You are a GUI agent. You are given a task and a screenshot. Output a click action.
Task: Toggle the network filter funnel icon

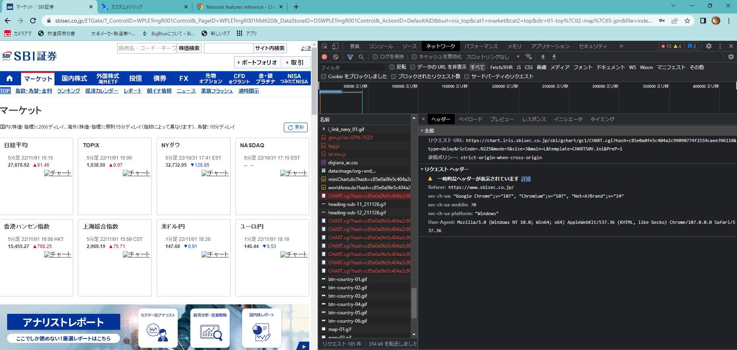(x=350, y=57)
